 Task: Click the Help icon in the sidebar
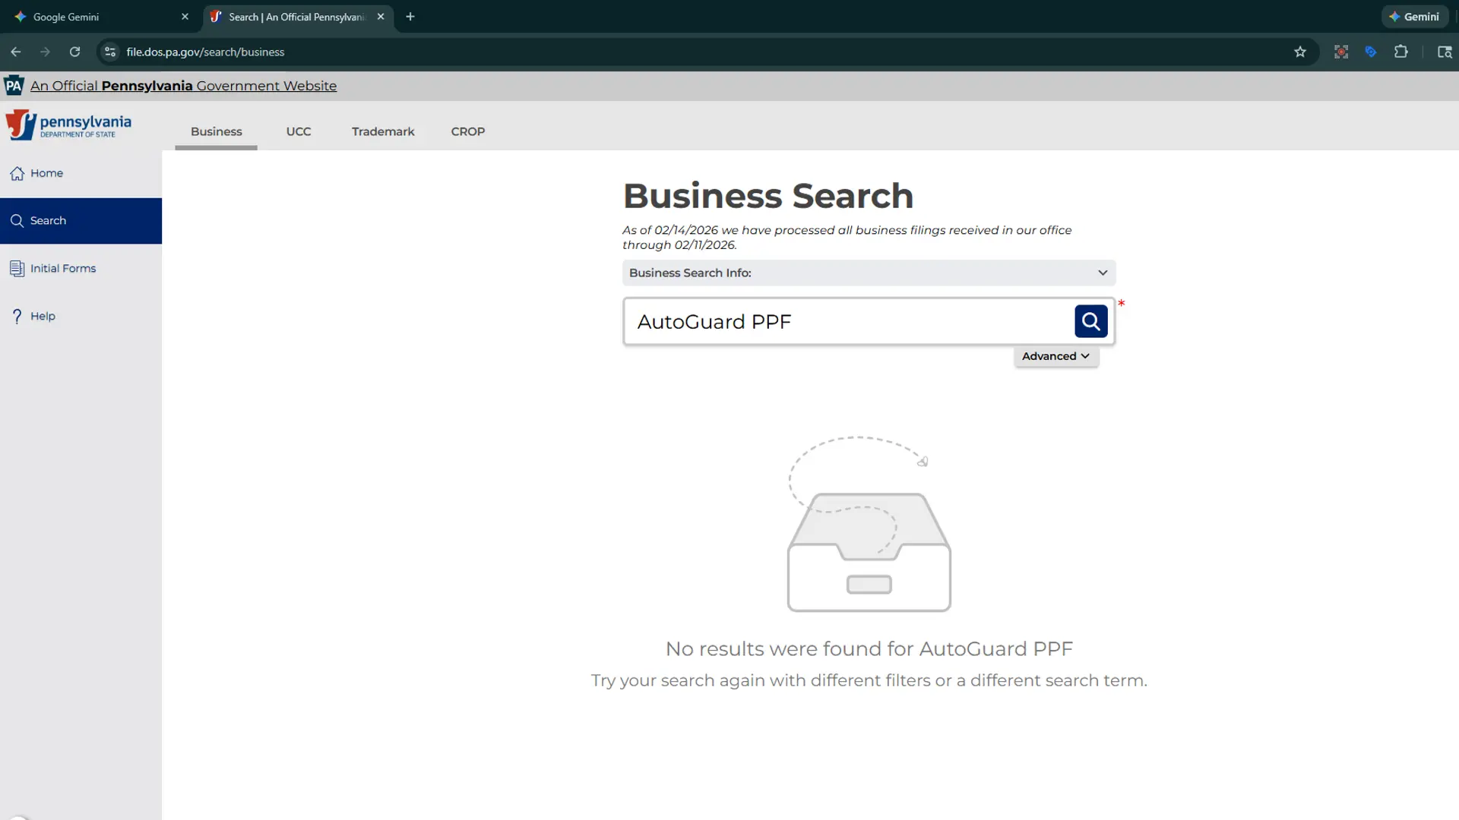tap(17, 316)
